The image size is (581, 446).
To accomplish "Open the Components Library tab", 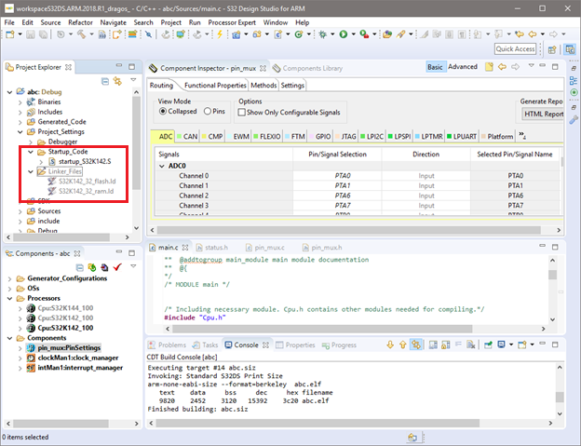I will (308, 68).
